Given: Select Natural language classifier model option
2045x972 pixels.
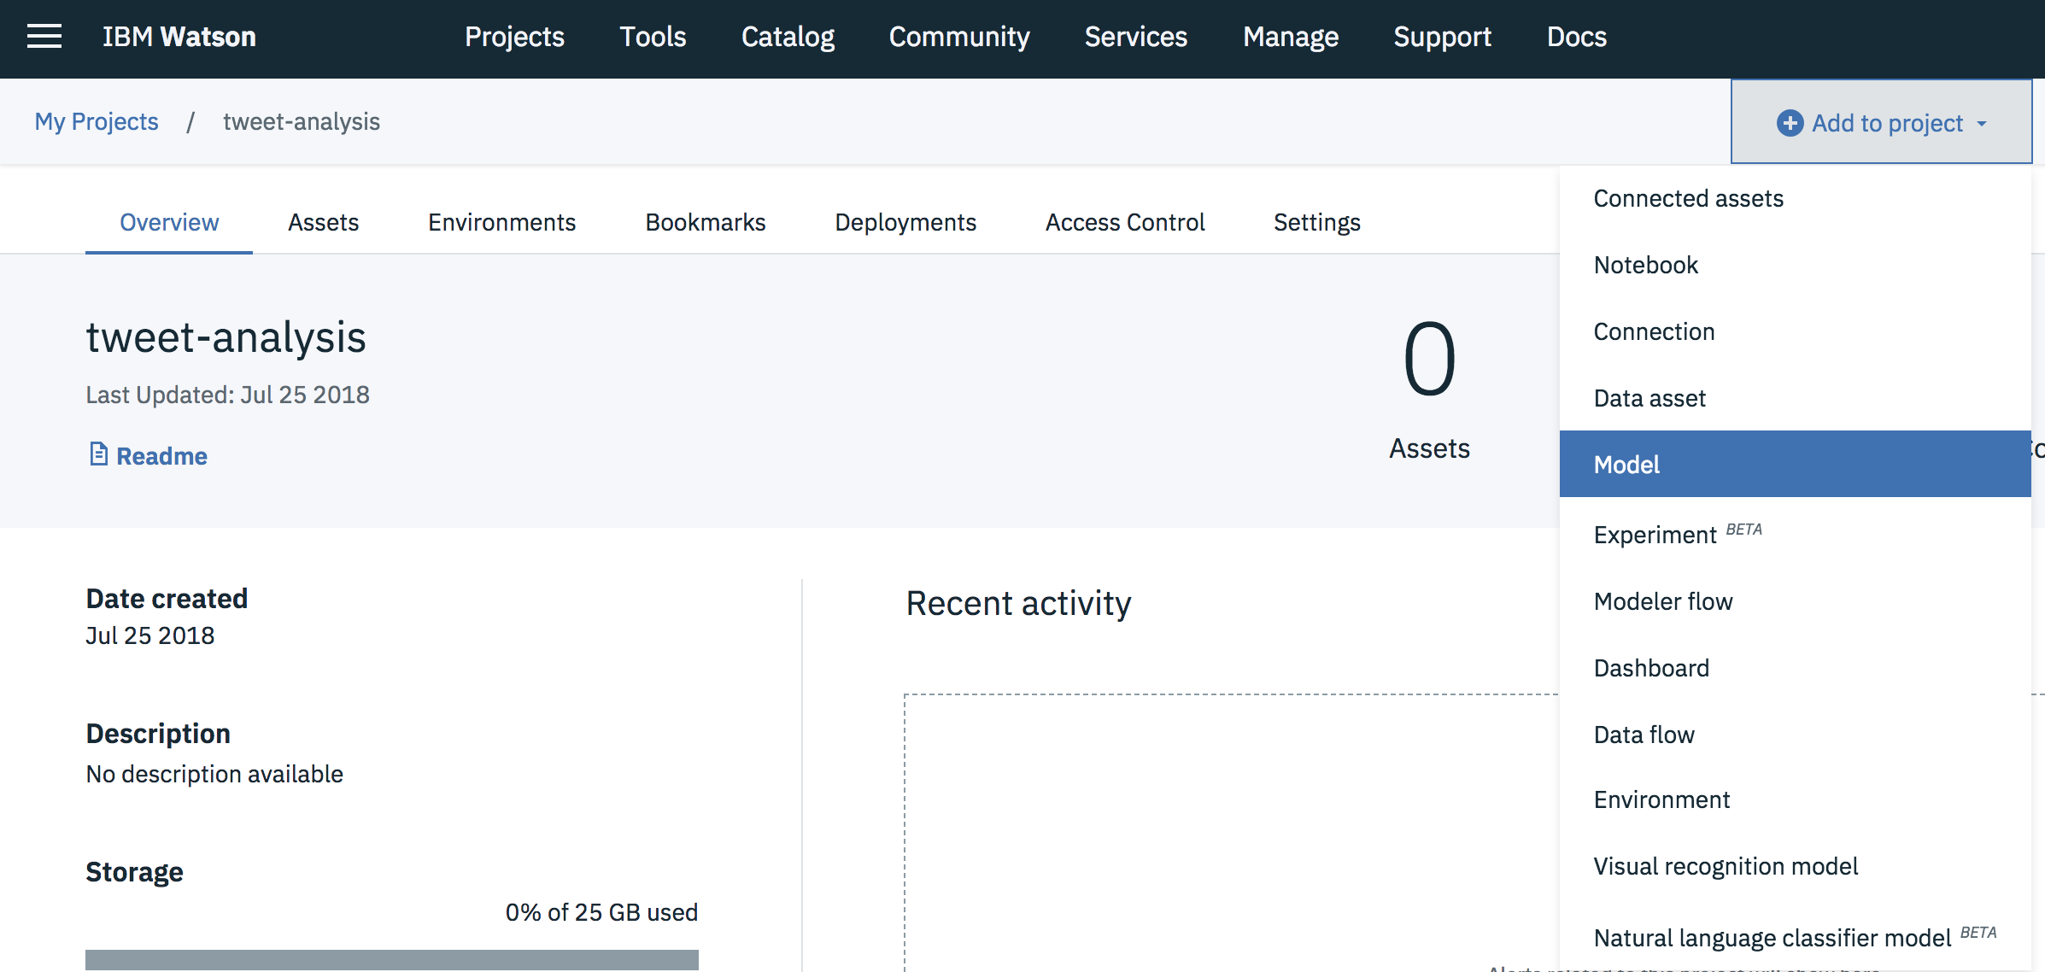Looking at the screenshot, I should point(1795,937).
